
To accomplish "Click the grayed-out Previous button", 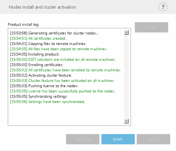I will pos(83,139).
